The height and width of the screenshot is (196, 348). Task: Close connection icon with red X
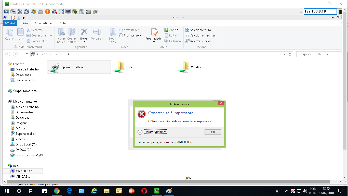click(54, 11)
